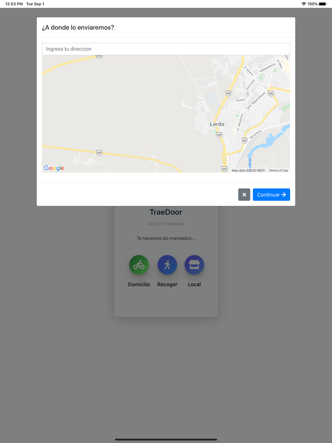The height and width of the screenshot is (443, 332).
Task: Click the Lerdo city label on map
Action: pyautogui.click(x=217, y=124)
